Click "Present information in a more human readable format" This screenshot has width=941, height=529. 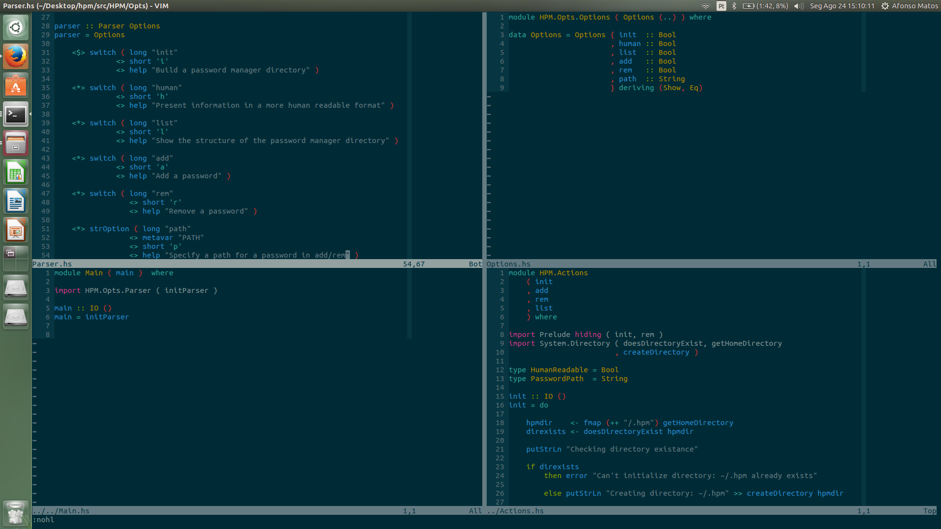point(268,105)
